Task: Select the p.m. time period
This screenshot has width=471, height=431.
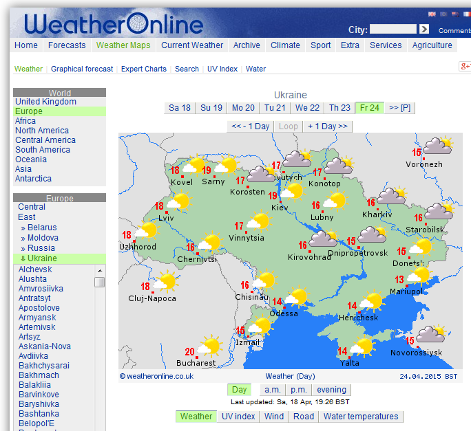Action: (x=299, y=390)
